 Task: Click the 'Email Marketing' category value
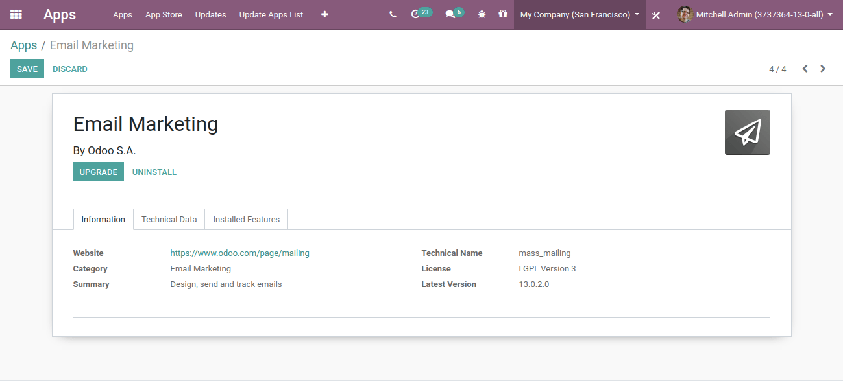(x=201, y=269)
